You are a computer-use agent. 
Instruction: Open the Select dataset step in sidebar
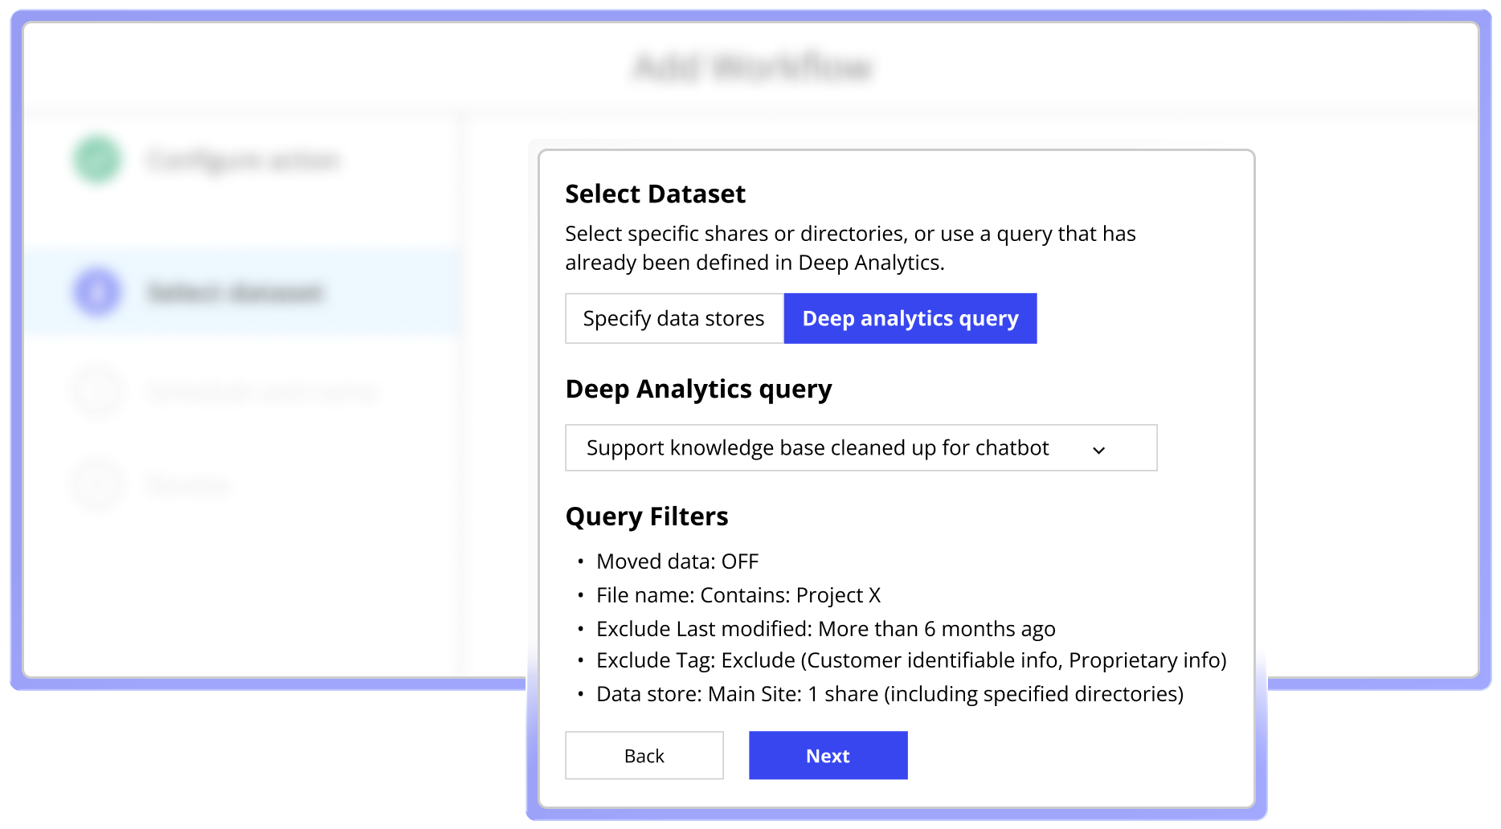[x=235, y=292]
